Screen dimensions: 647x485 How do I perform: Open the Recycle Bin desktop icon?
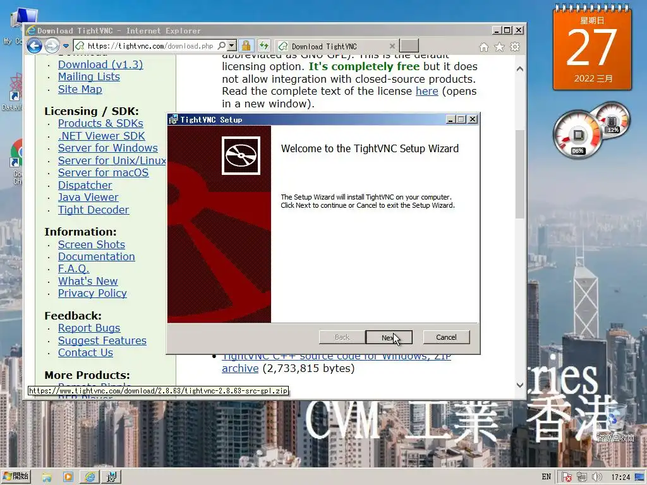click(615, 422)
